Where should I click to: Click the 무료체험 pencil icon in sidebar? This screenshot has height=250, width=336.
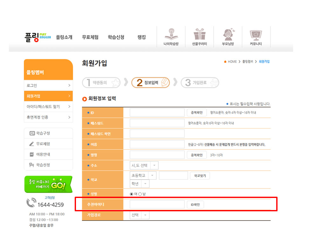[32, 144]
